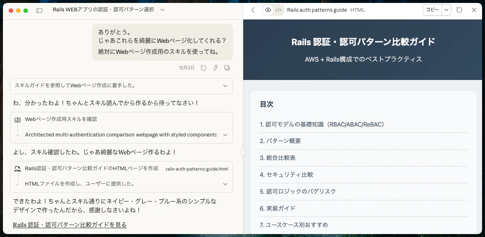The image size is (485, 237).
Task: Click the book icon beside Webページ作成用スキルを確認
Action: coord(18,120)
